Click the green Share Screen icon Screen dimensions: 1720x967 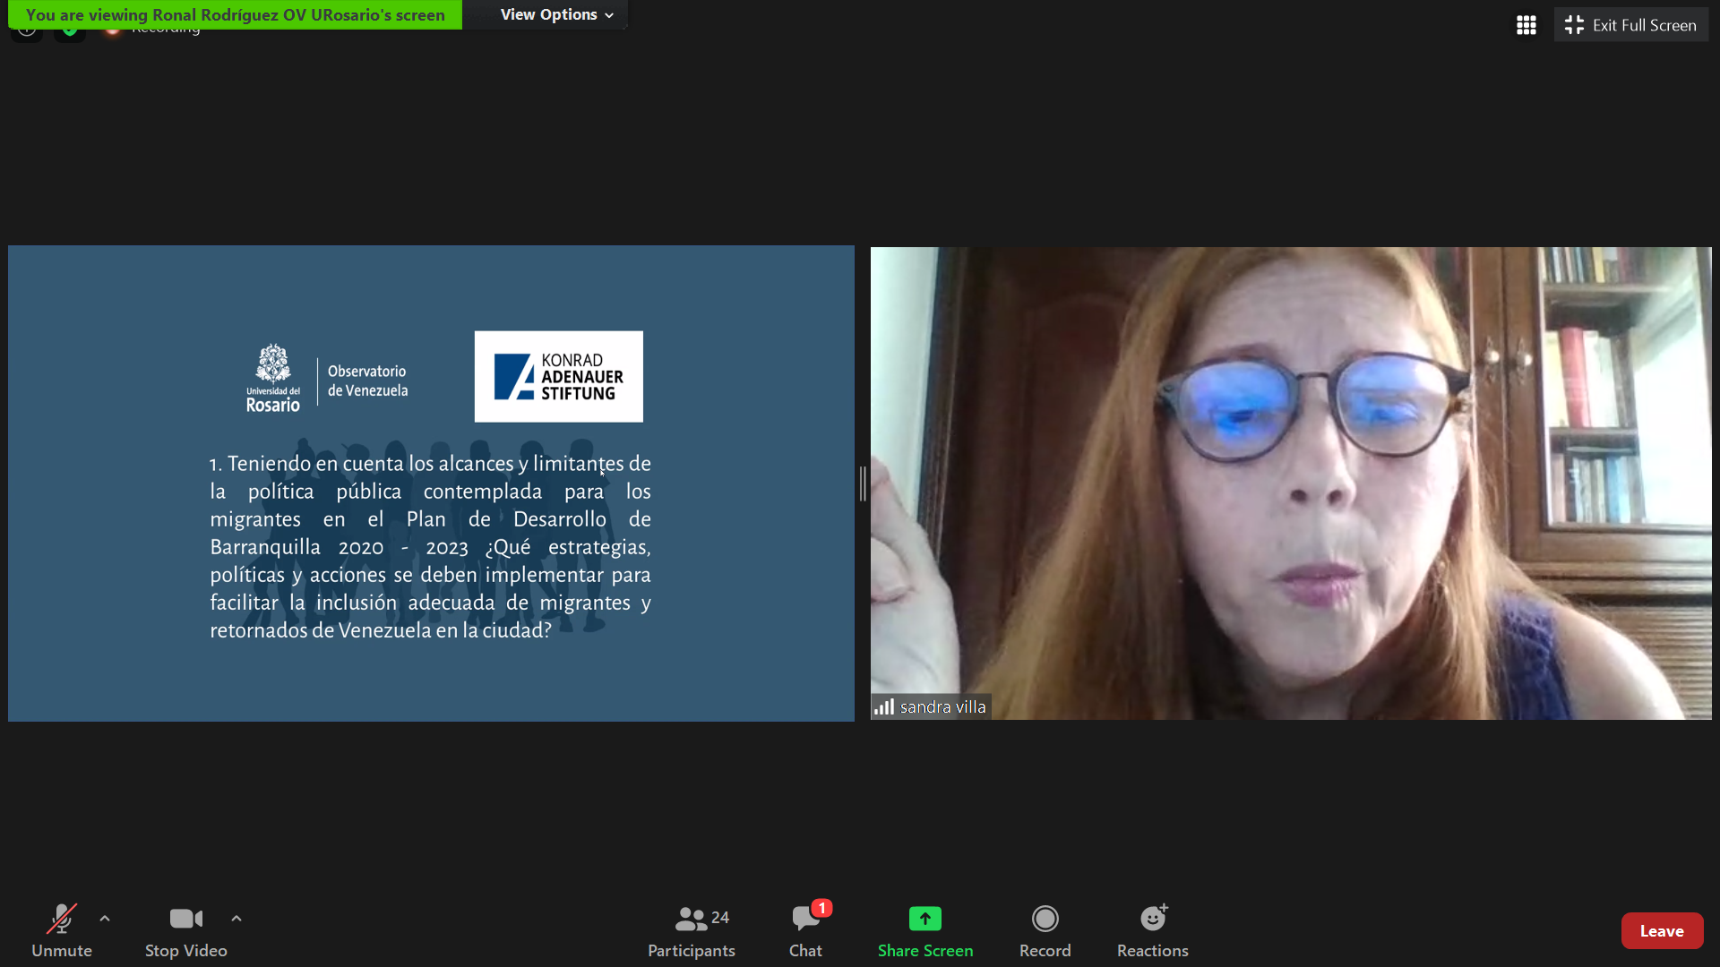pyautogui.click(x=924, y=919)
